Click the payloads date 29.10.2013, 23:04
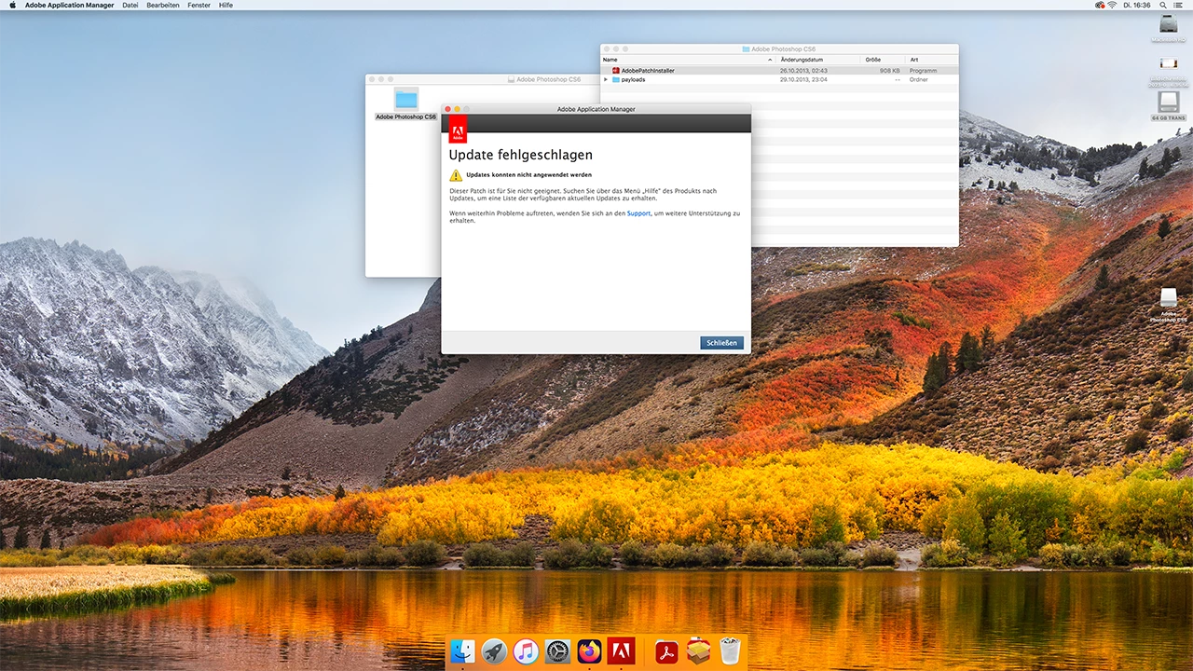Image resolution: width=1193 pixels, height=671 pixels. click(803, 80)
